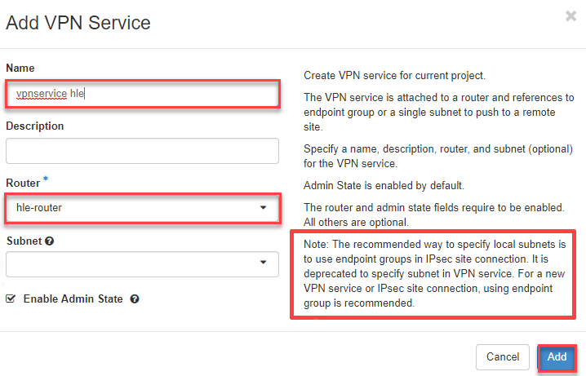This screenshot has height=376, width=586.
Task: Click the Router field label
Action: point(22,184)
